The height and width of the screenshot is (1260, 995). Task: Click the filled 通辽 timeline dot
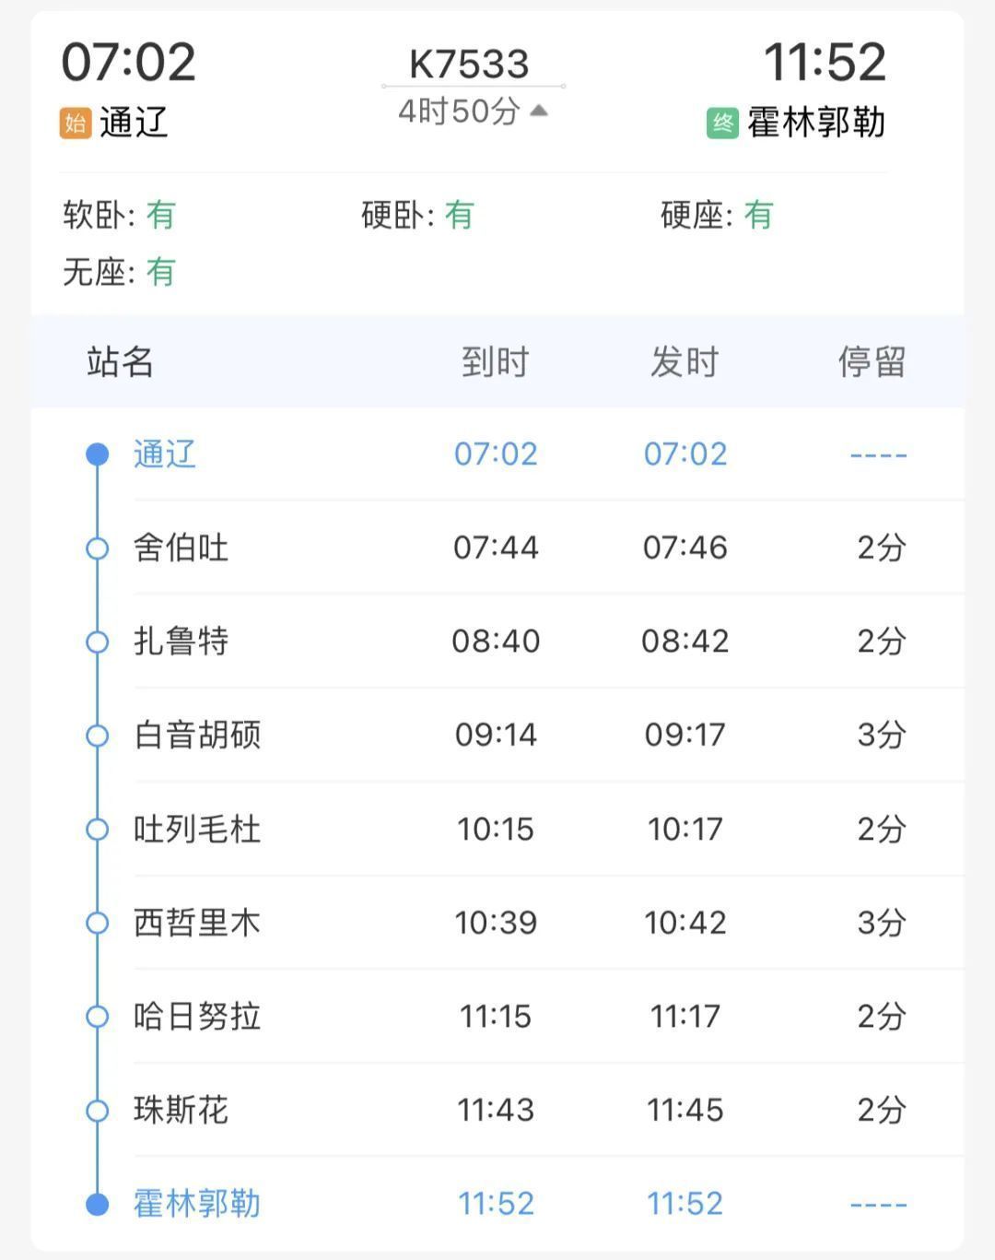coord(97,454)
